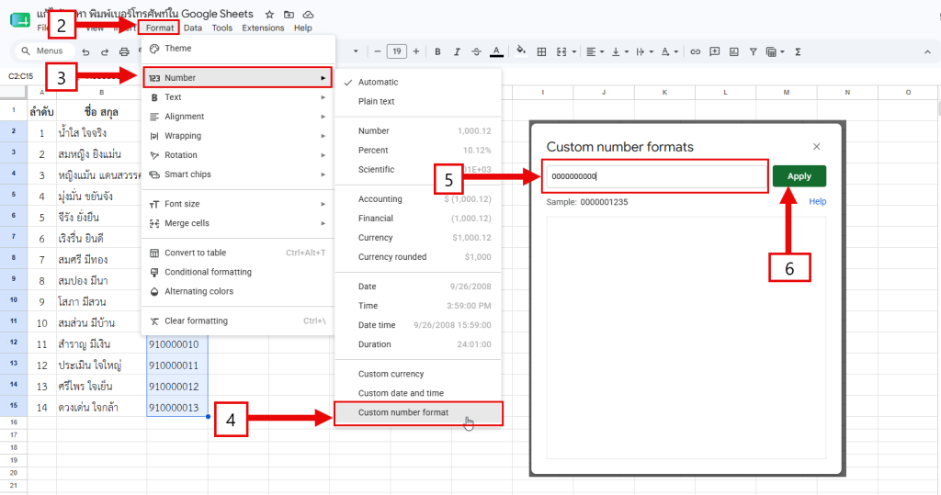
Task: Open the Borders tool
Action: point(541,52)
